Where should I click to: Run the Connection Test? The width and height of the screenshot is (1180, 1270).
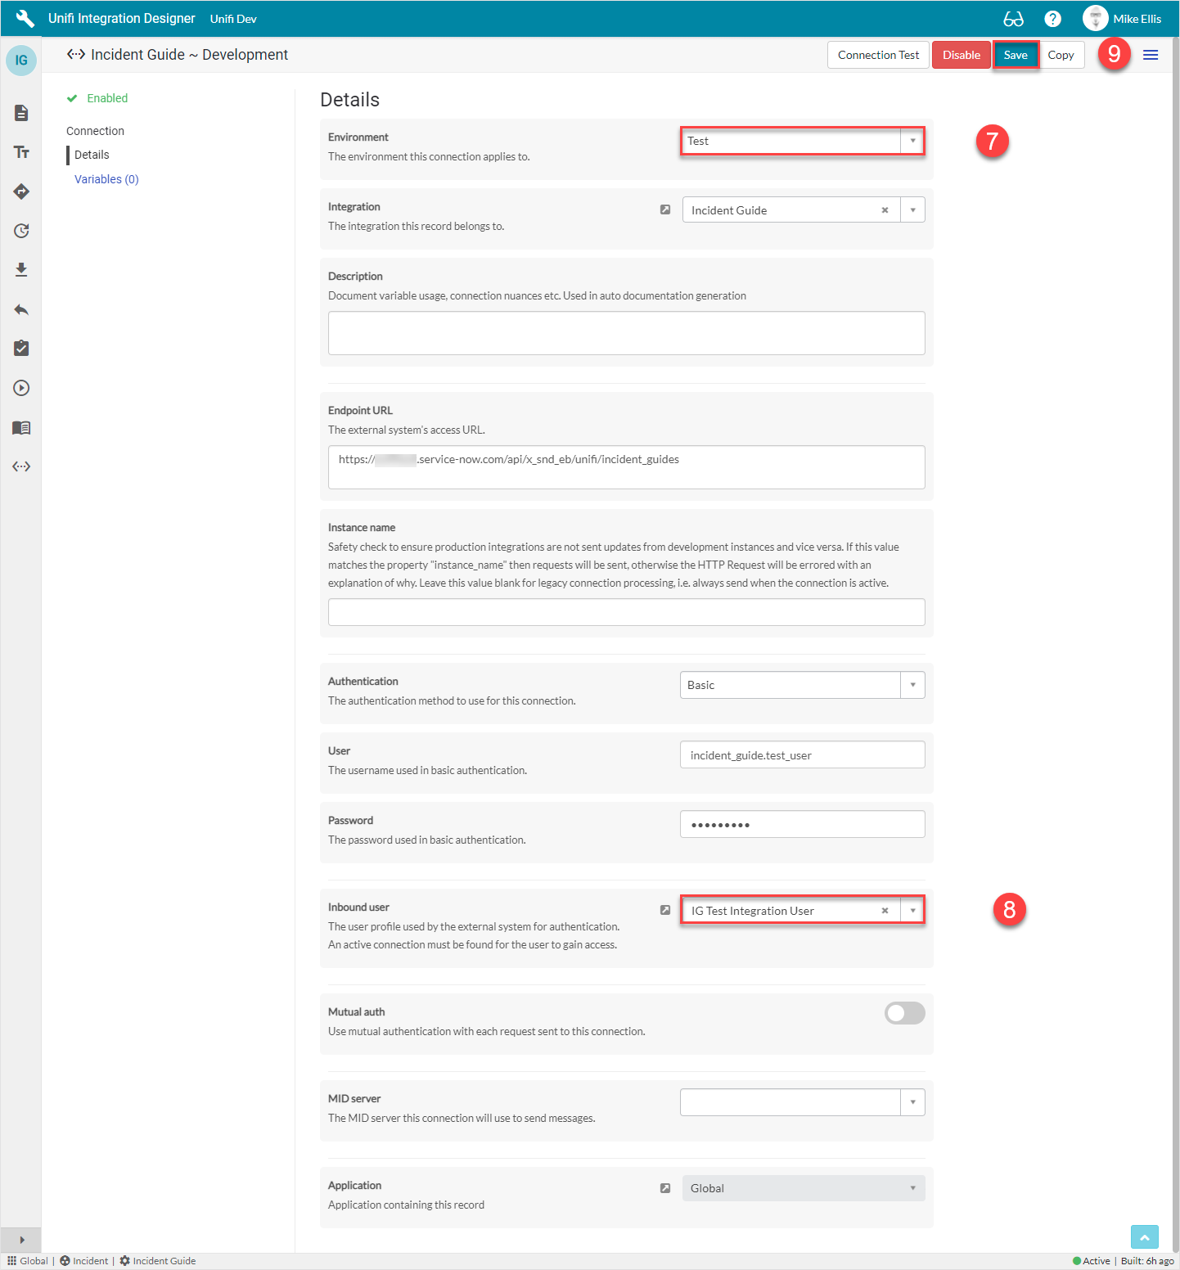[x=878, y=55]
